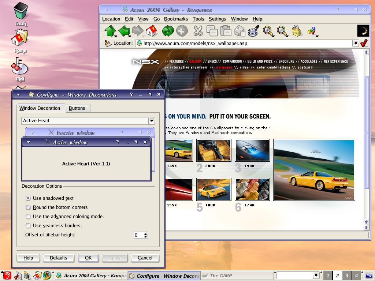Click the GALLERY link on the NSX page
This screenshot has width=375, height=281.
pos(196,61)
